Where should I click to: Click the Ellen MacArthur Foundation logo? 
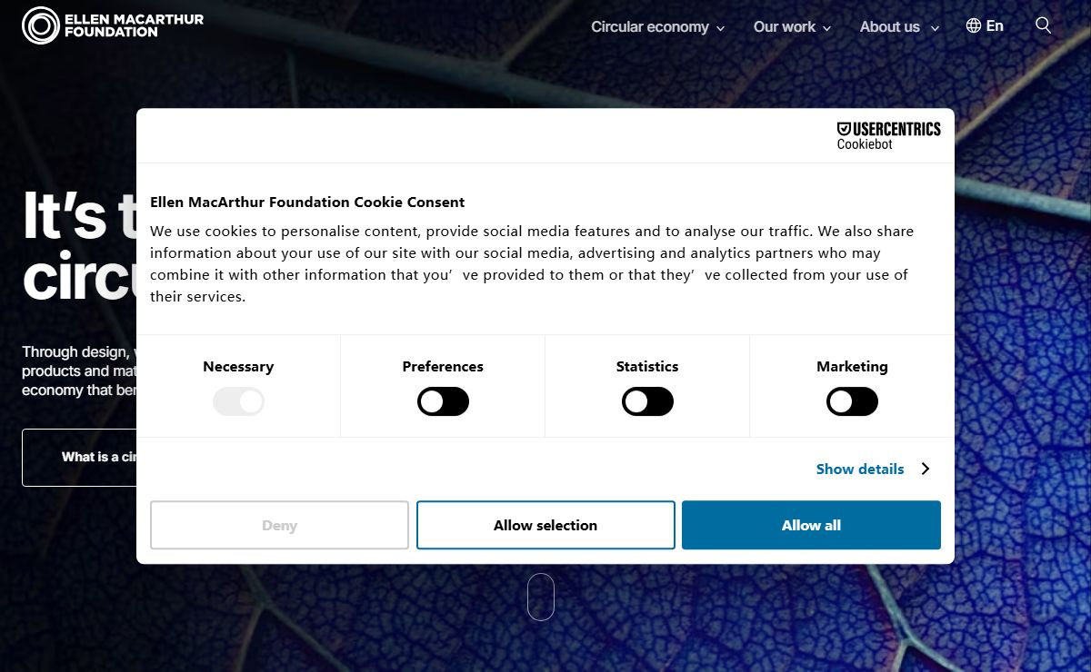click(113, 25)
